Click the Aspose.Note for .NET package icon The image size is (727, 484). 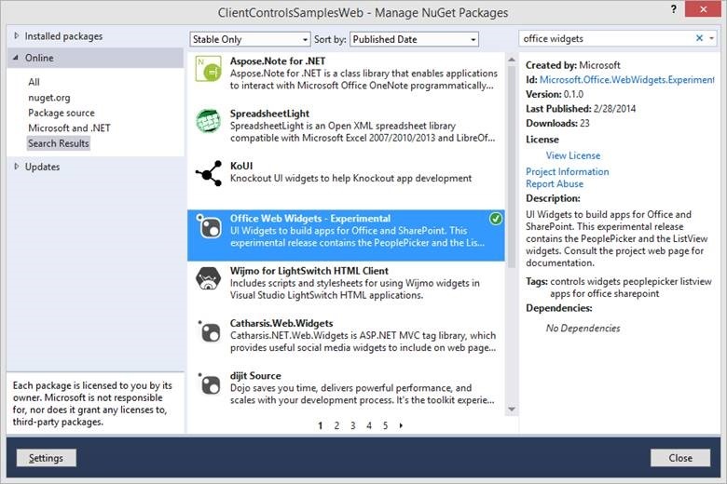[207, 72]
